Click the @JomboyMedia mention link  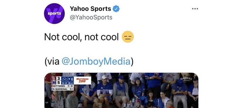coord(96,62)
